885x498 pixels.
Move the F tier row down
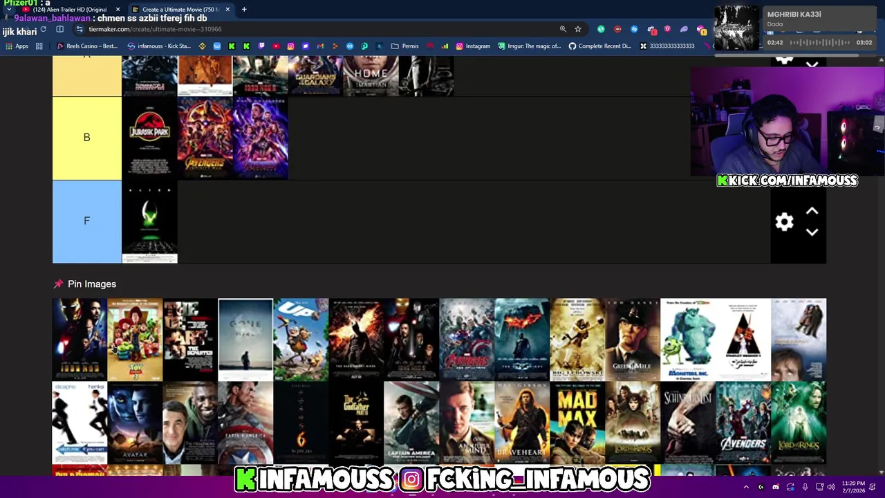click(x=812, y=232)
